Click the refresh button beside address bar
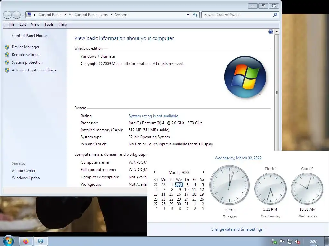The width and height of the screenshot is (329, 246). [195, 15]
